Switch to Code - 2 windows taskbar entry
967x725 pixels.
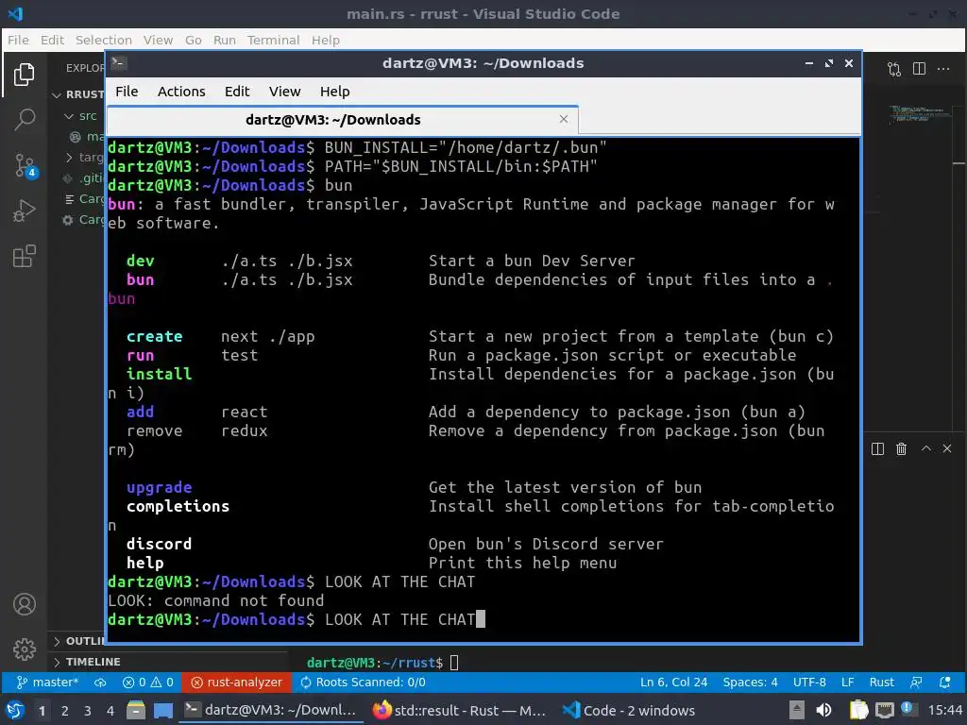[x=629, y=710]
